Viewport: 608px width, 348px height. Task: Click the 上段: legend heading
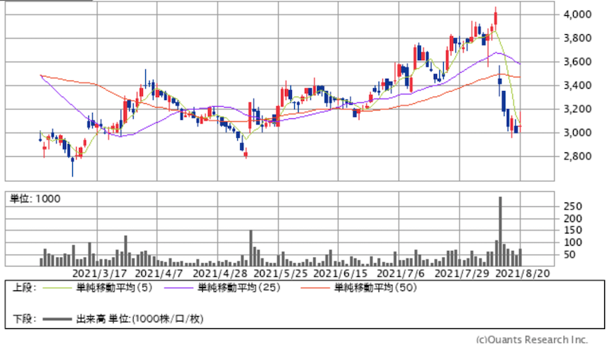[24, 287]
